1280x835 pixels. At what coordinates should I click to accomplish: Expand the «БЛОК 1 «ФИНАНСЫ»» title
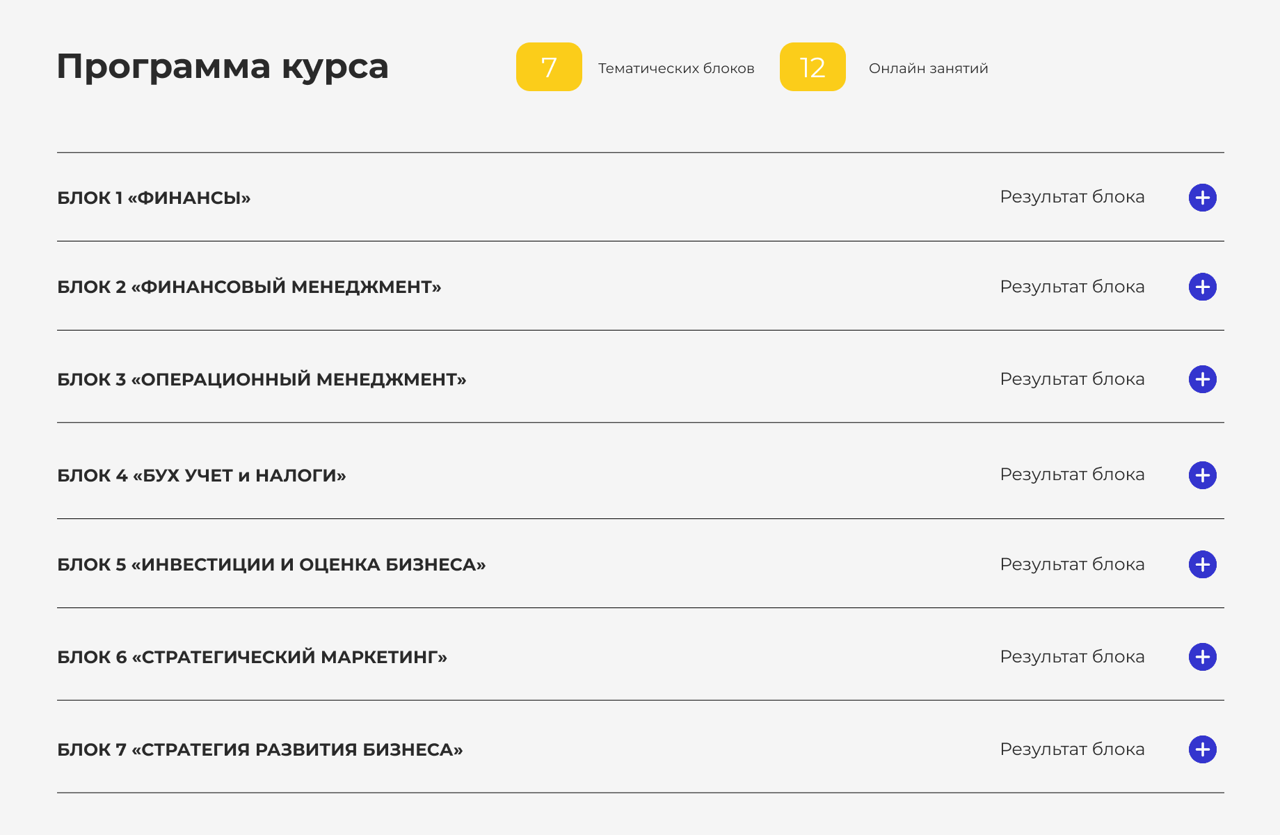coord(154,198)
